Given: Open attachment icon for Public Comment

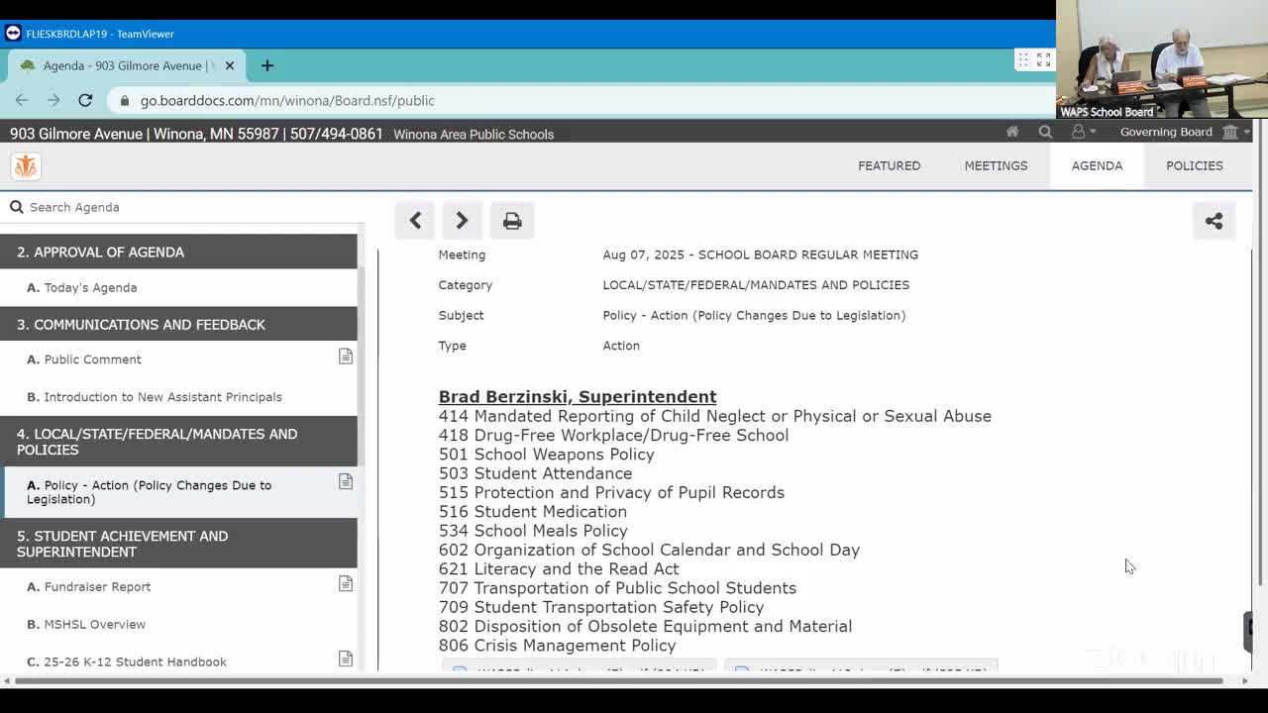Looking at the screenshot, I should pos(346,356).
